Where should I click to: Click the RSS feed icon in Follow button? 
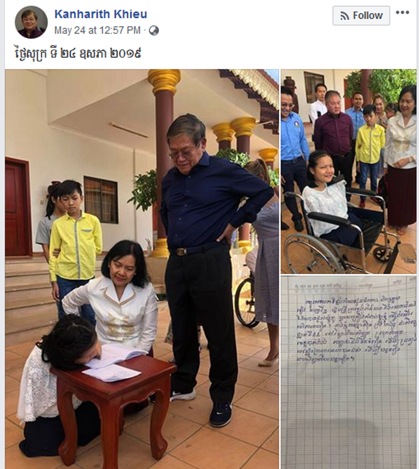click(345, 16)
